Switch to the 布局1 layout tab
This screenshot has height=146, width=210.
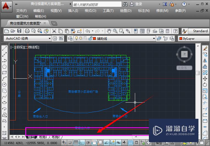43,137
